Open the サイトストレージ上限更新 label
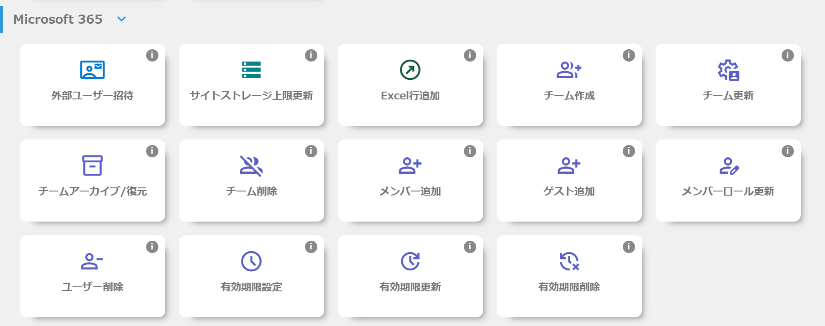The height and width of the screenshot is (326, 825). pyautogui.click(x=252, y=95)
